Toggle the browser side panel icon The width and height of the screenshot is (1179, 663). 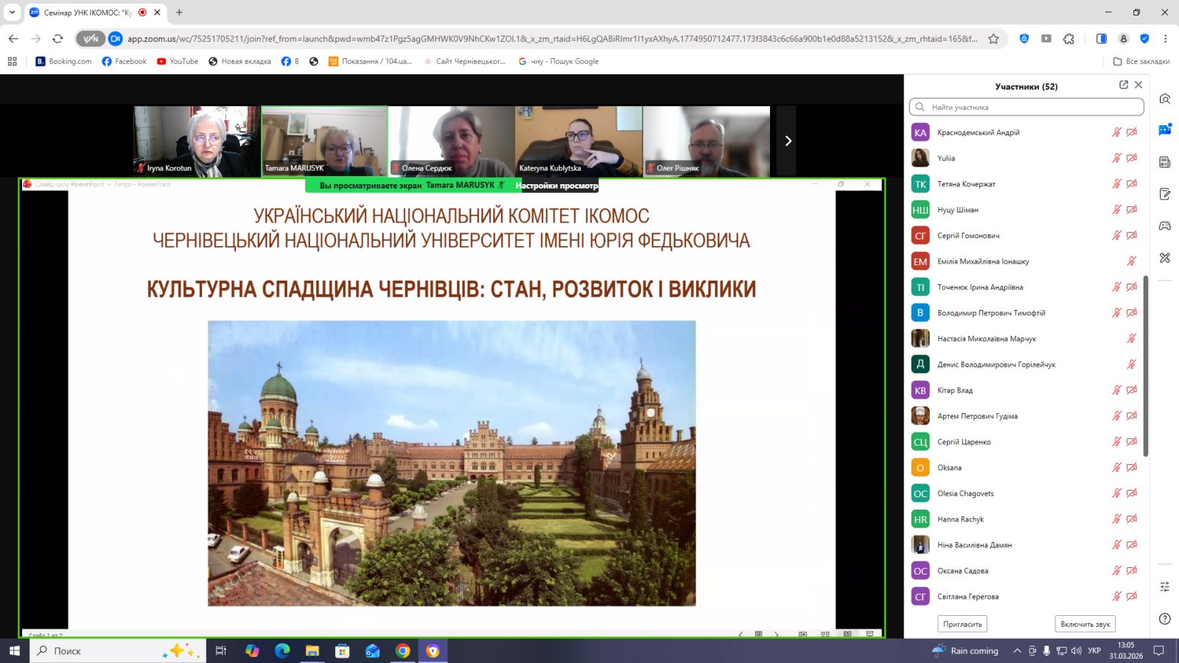click(1102, 38)
